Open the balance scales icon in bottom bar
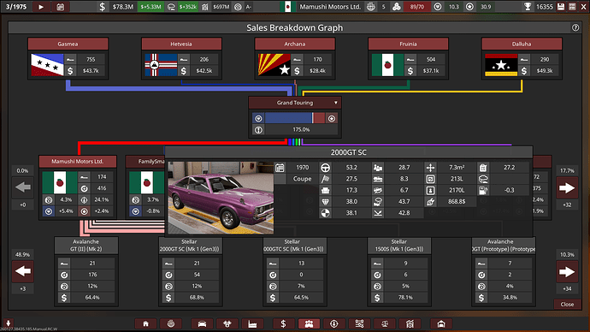This screenshot has width=590, height=332. click(385, 323)
